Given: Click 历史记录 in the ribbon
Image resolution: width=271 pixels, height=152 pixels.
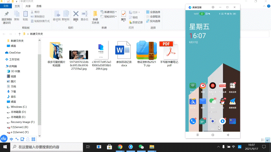Looking at the screenshot, I should (x=136, y=23).
